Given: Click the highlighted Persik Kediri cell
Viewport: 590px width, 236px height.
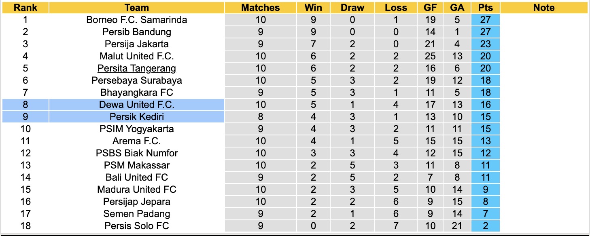Looking at the screenshot, I should 137,117.
